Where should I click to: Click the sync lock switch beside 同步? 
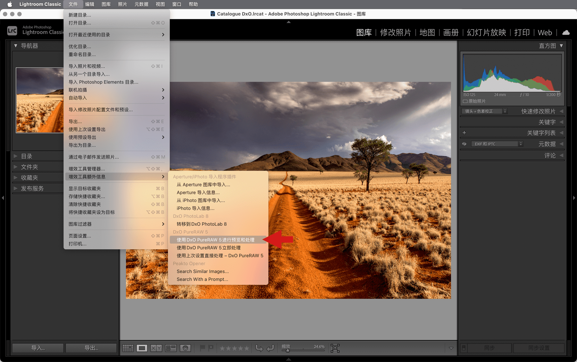pos(464,348)
